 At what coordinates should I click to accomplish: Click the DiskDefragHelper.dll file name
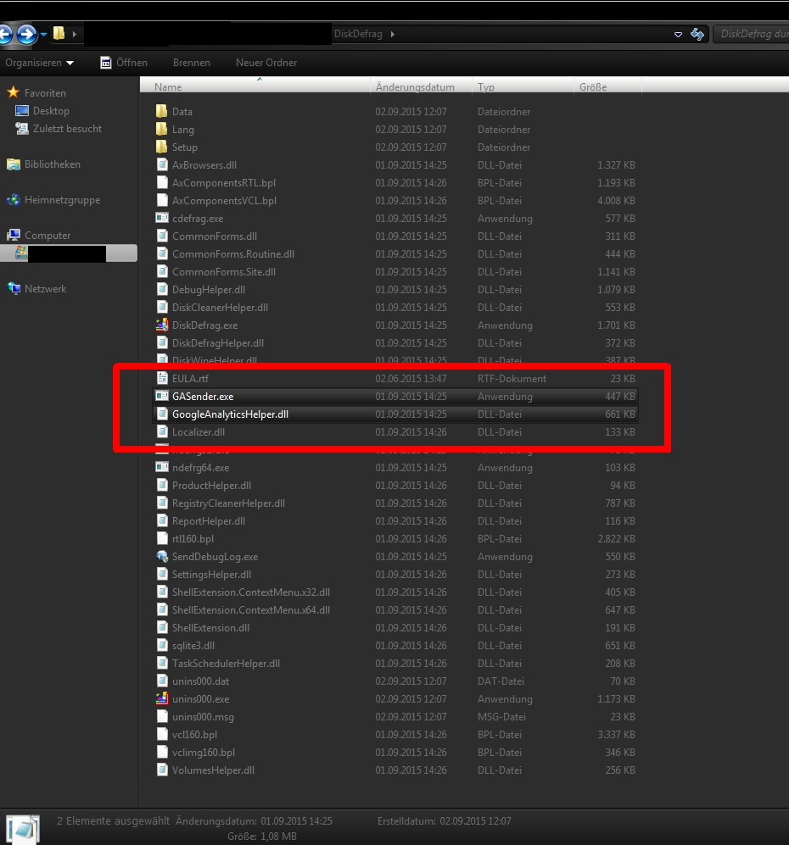tap(218, 342)
